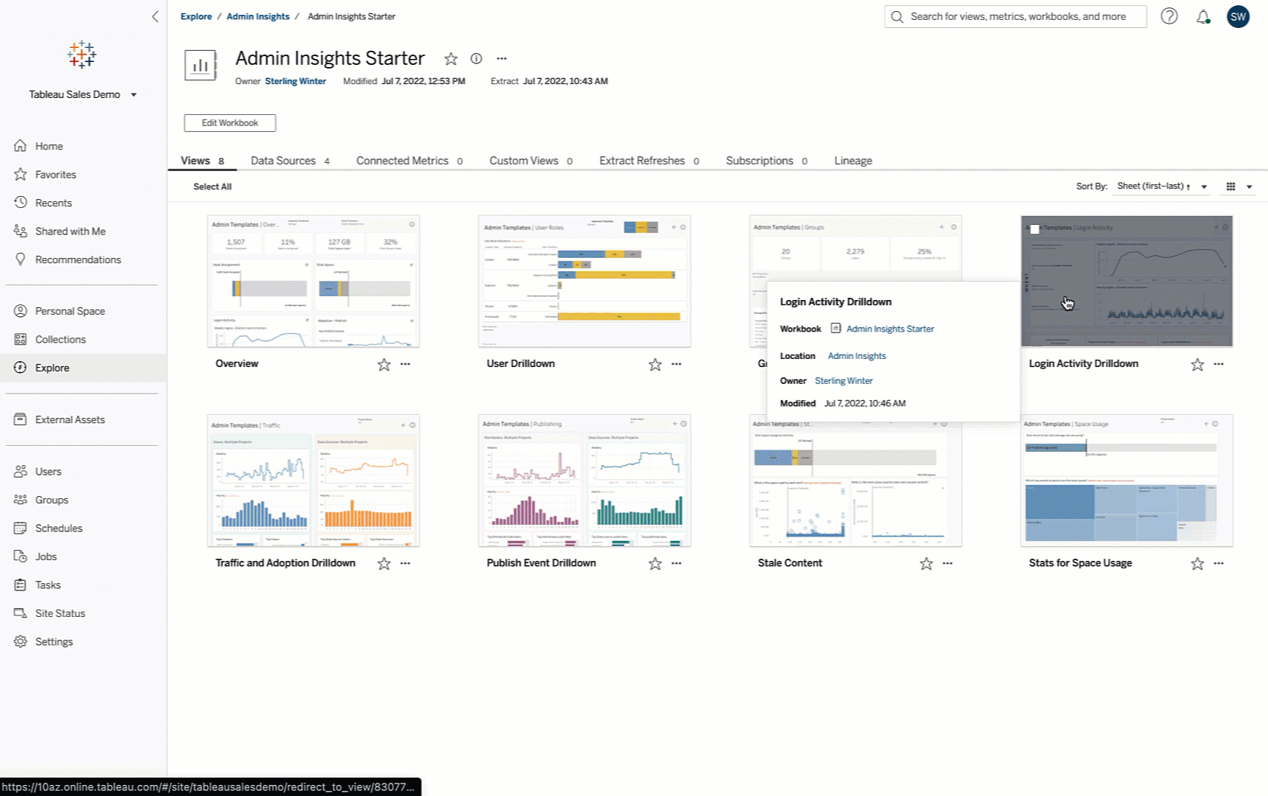The height and width of the screenshot is (796, 1268).
Task: Click the Tableau logo
Action: point(82,55)
